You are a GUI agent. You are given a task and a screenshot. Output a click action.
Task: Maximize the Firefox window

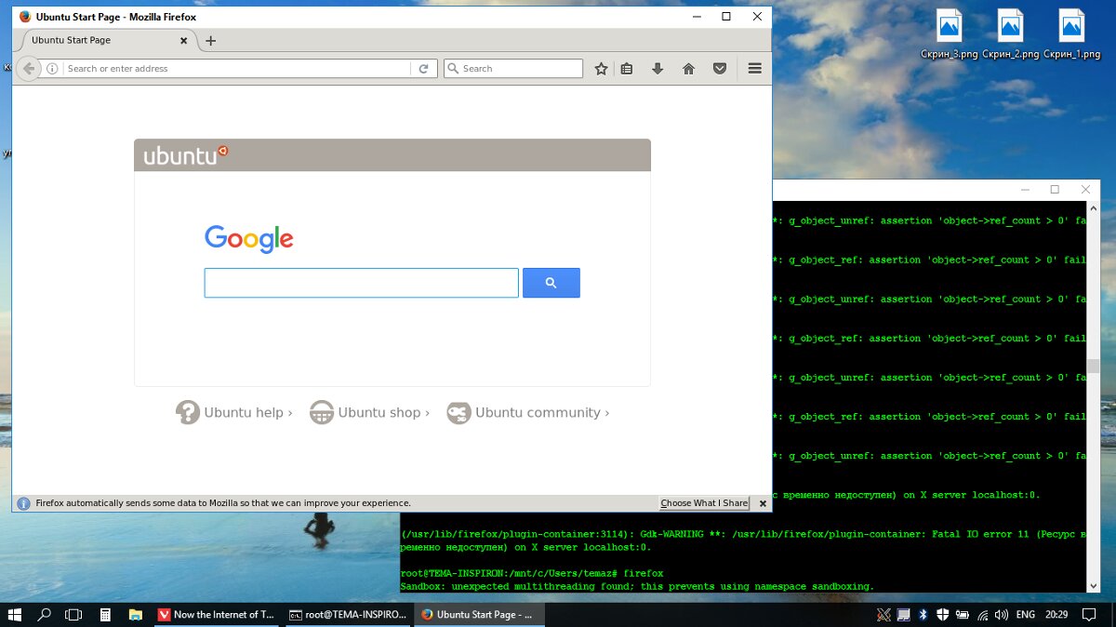click(726, 17)
